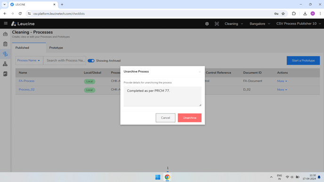View site information icon

point(29,14)
